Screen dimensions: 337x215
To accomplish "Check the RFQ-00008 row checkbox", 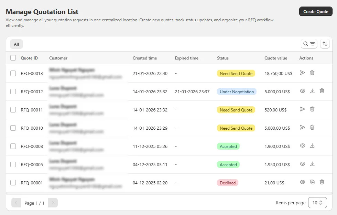I will coord(13,146).
